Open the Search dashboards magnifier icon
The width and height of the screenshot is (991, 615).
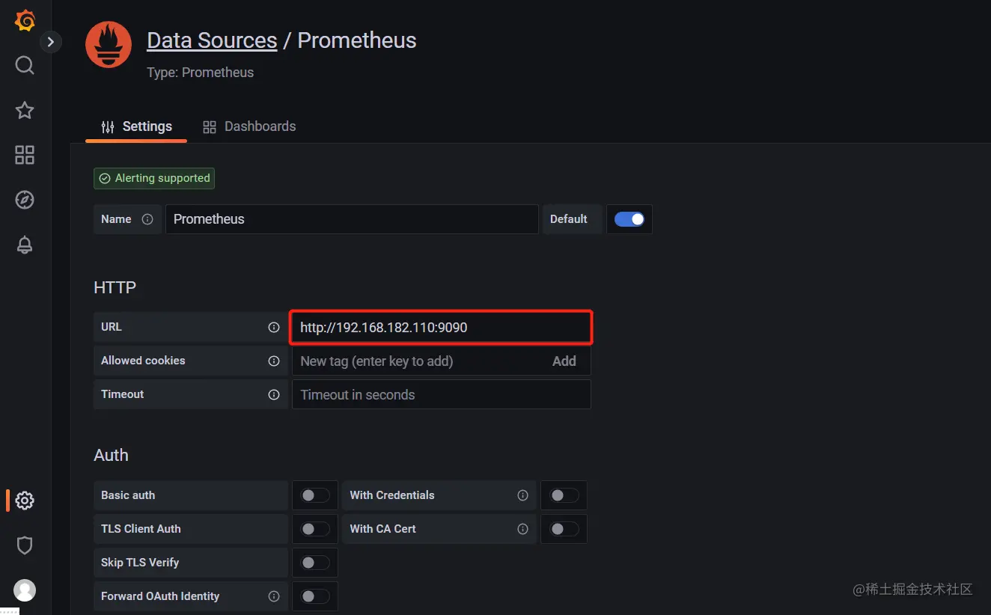point(25,65)
